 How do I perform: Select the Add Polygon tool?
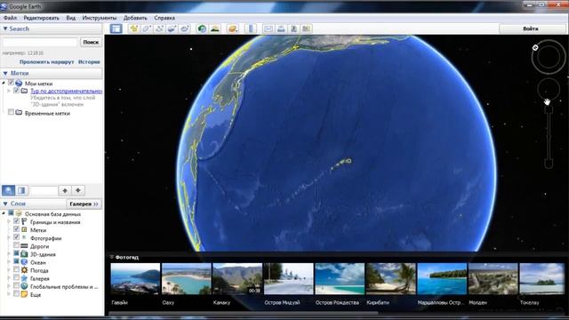[147, 28]
